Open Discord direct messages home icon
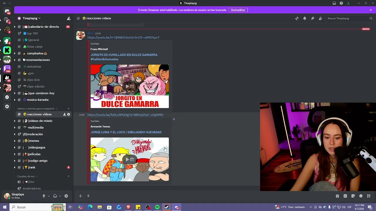Screen dimensions: 376x211 (7, 11)
